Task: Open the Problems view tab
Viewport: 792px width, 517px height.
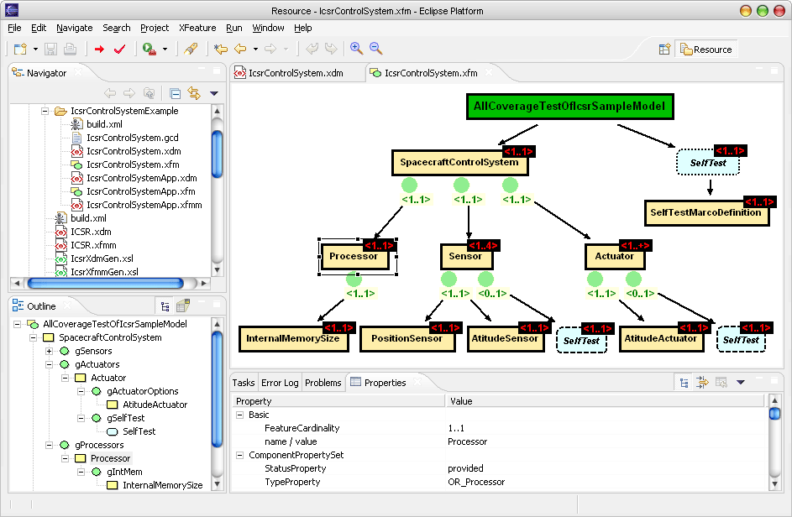Action: 323,383
